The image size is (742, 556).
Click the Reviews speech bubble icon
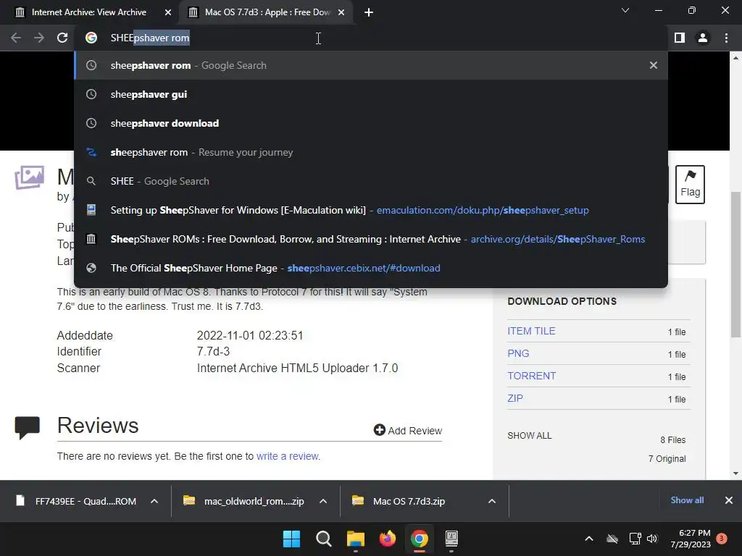[x=27, y=427]
